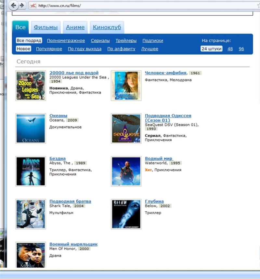Choose 24 штуки per page
Image resolution: width=260 pixels, height=279 pixels.
[212, 49]
